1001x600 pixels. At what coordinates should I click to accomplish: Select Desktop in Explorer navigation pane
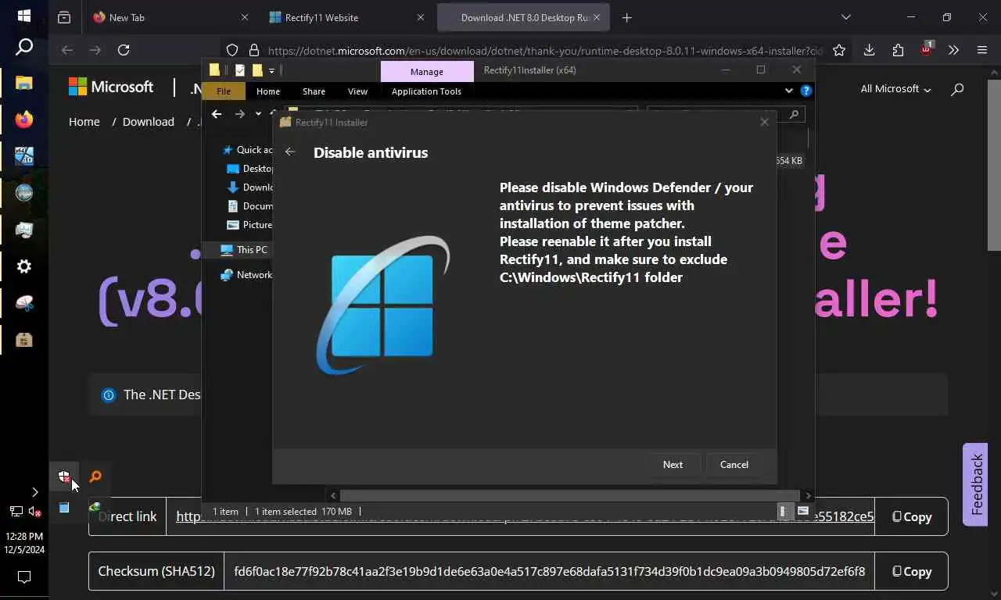point(249,168)
